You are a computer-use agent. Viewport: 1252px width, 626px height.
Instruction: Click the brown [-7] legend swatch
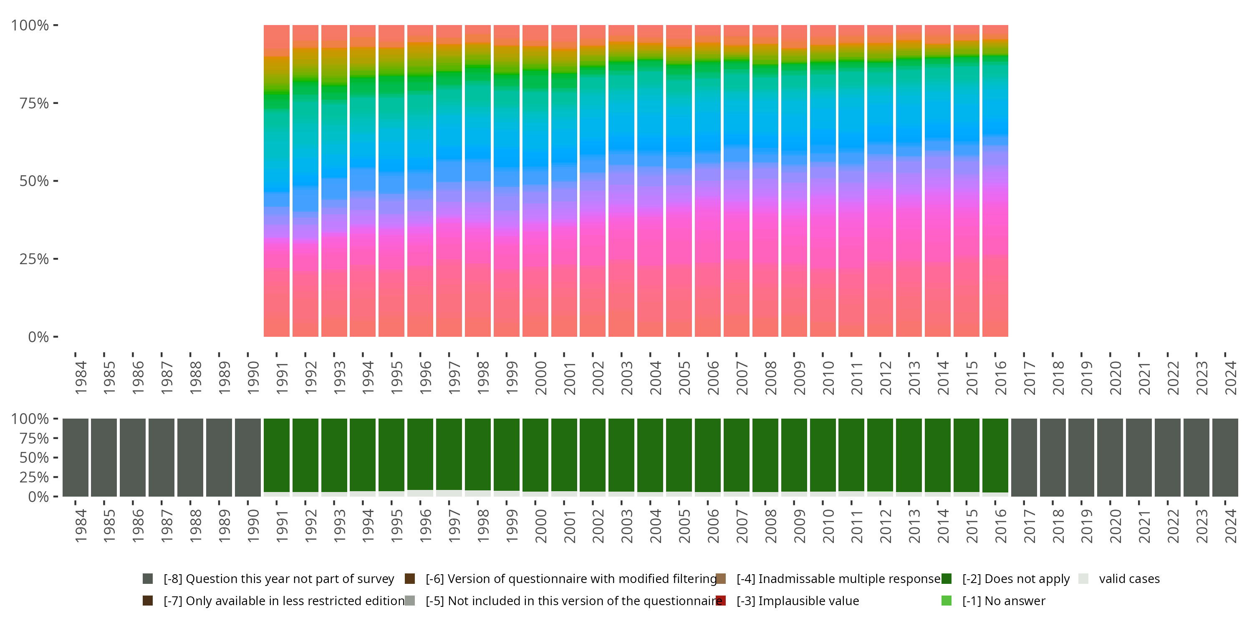(148, 601)
